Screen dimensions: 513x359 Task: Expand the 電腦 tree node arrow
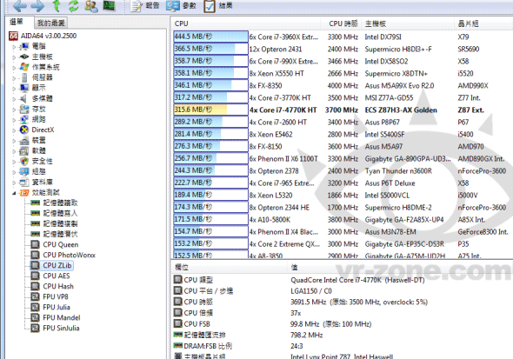14,47
